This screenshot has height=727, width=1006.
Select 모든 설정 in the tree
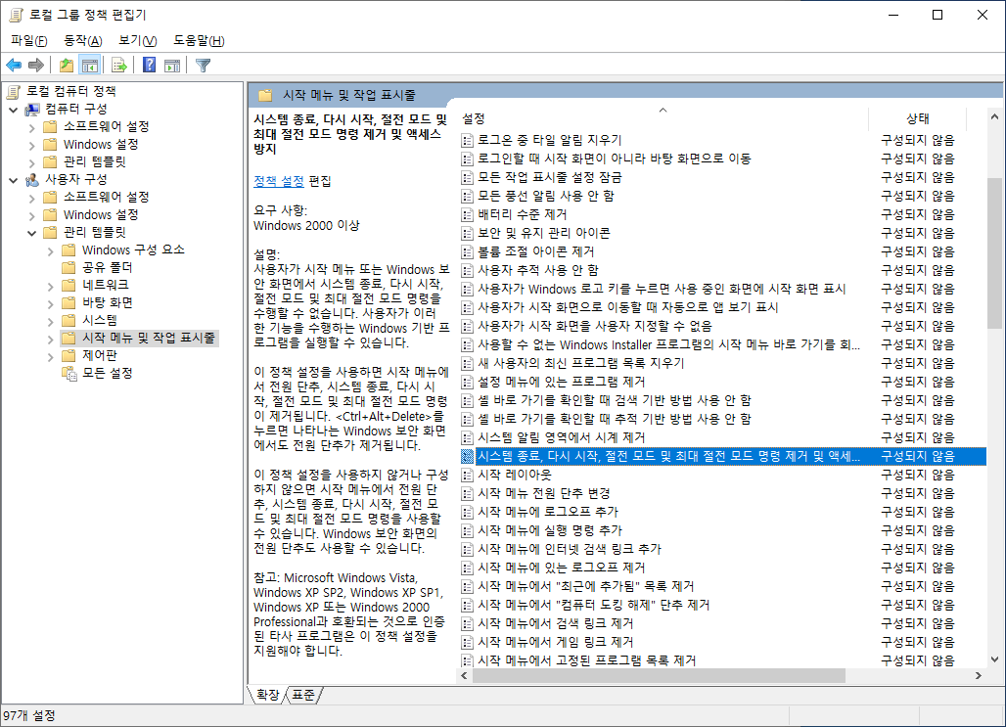click(107, 373)
